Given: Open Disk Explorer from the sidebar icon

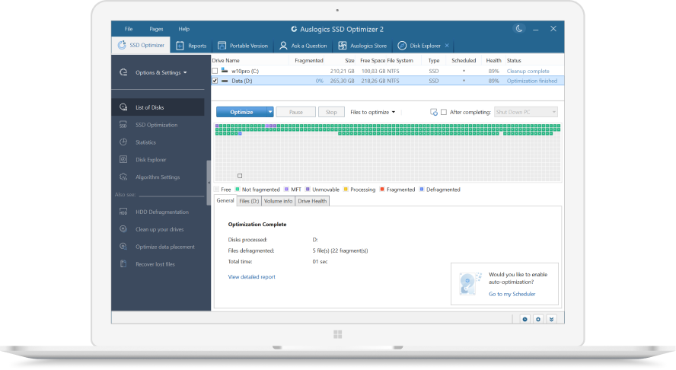Looking at the screenshot, I should pos(123,160).
